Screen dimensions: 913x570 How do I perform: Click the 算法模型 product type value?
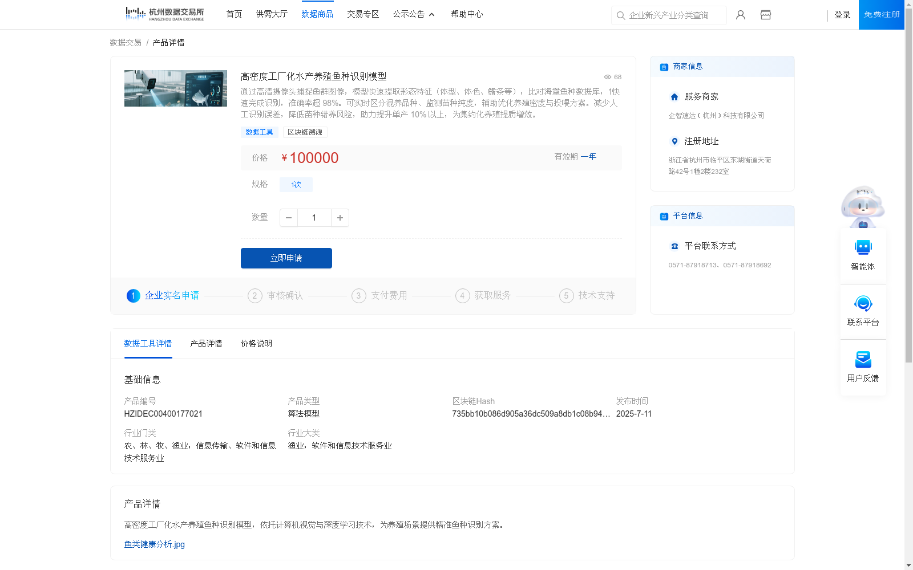click(x=304, y=414)
